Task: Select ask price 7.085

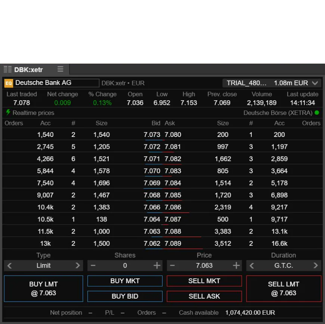Action: tap(173, 195)
